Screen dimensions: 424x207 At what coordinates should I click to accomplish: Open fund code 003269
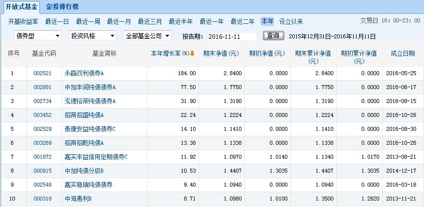click(42, 143)
